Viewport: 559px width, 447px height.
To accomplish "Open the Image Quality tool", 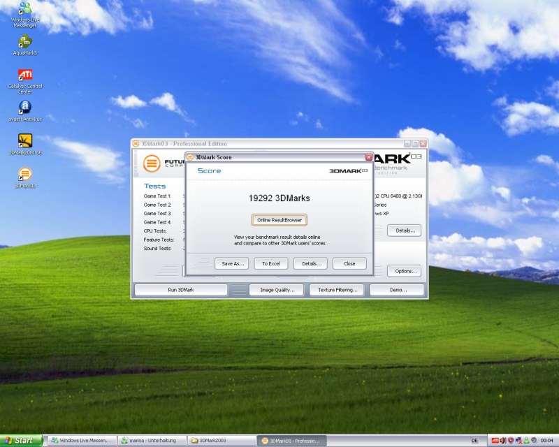I will coord(277,290).
